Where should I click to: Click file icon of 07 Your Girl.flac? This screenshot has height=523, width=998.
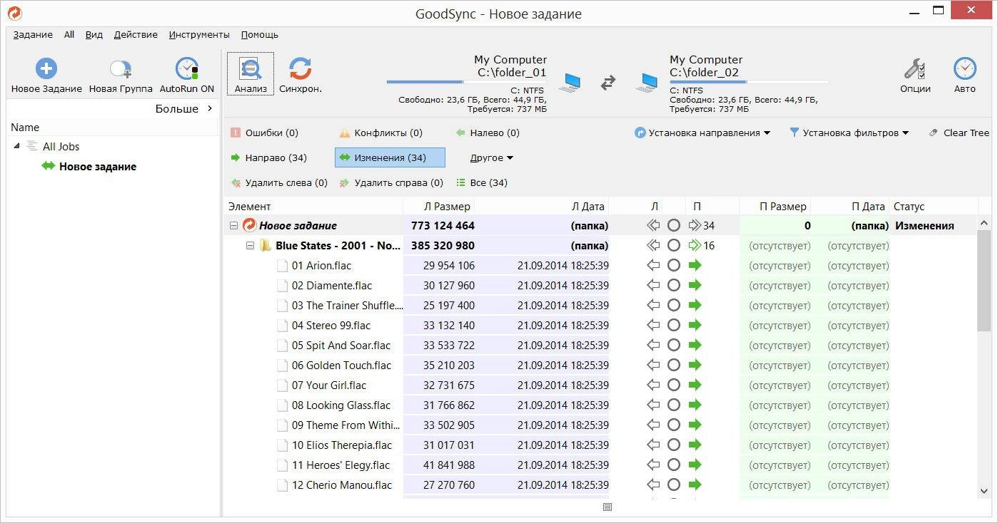pos(283,385)
